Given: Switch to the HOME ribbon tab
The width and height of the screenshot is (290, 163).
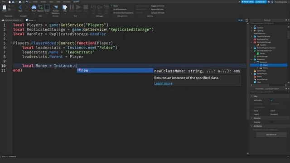Looking at the screenshot, I should tap(35, 2).
